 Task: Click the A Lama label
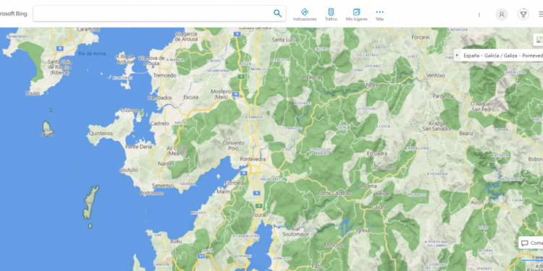click(x=368, y=186)
